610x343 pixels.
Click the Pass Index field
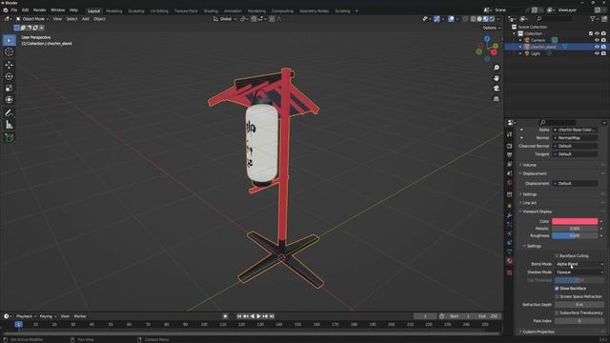tap(579, 321)
